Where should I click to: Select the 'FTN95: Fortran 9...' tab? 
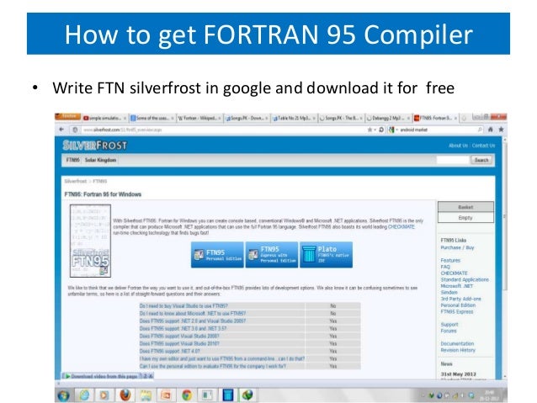pos(436,118)
